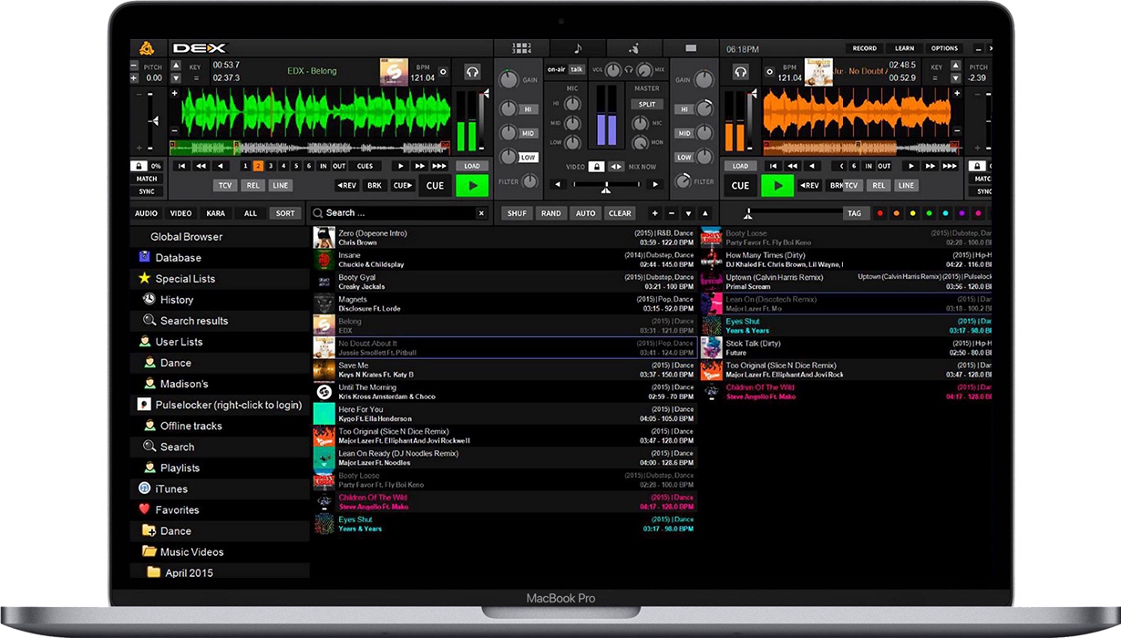Select the red color tag swatch

point(879,213)
